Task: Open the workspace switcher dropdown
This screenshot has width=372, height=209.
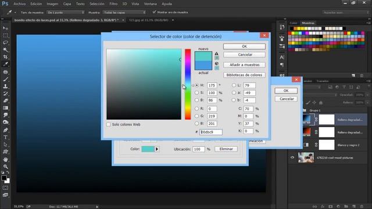Action: click(x=345, y=12)
